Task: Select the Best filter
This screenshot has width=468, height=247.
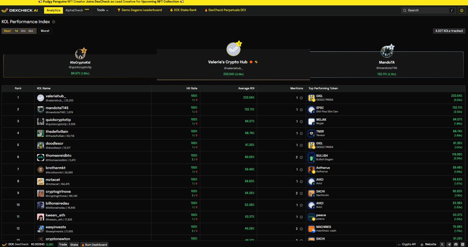Action: pos(7,31)
